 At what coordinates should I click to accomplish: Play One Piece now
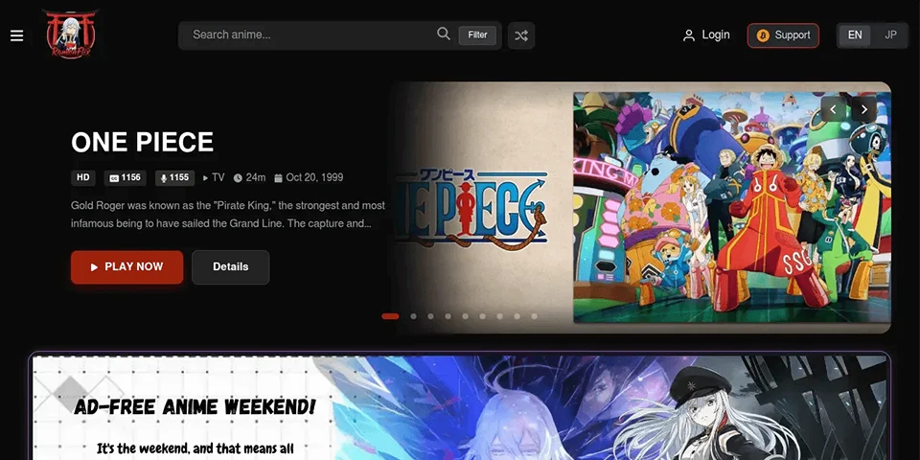pyautogui.click(x=126, y=267)
